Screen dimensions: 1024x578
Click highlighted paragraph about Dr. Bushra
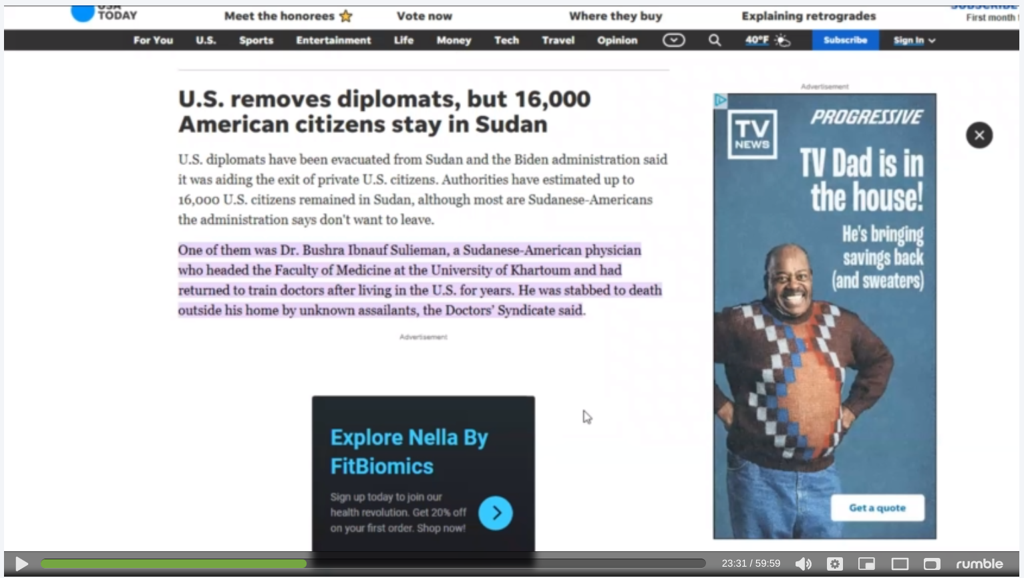coord(419,280)
